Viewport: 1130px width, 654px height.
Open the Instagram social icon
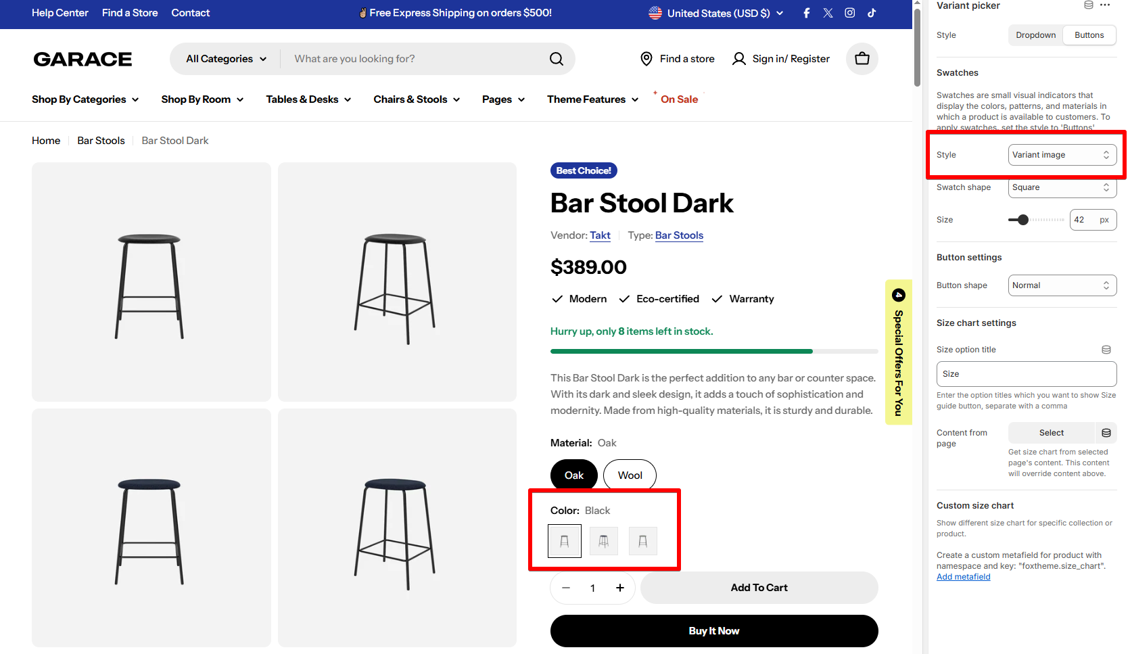(849, 13)
